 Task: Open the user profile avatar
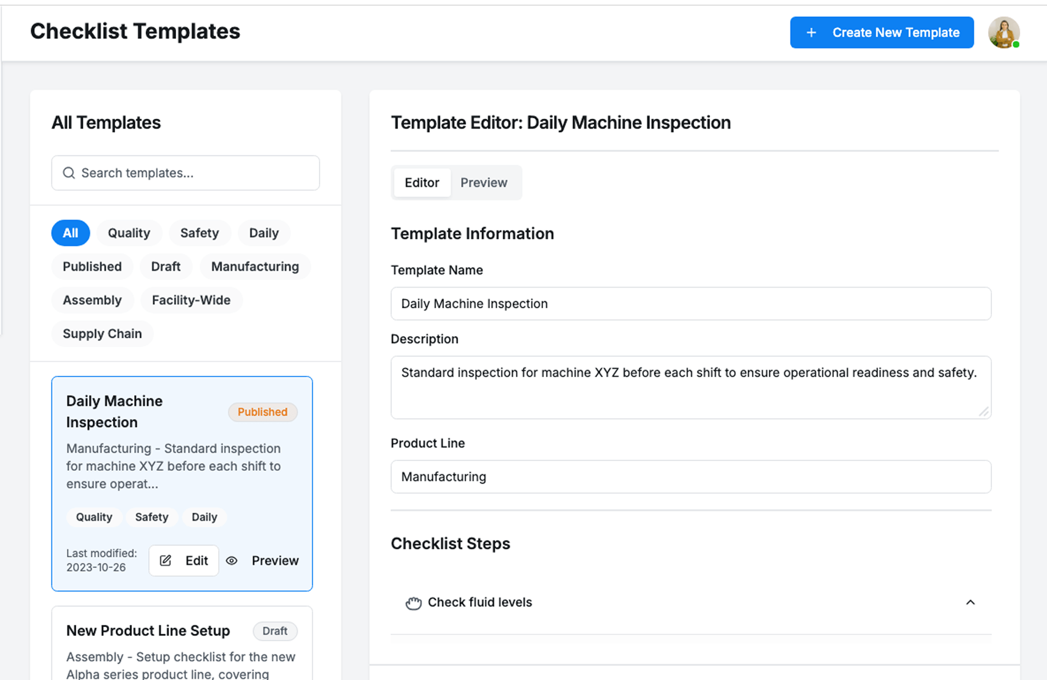1003,33
